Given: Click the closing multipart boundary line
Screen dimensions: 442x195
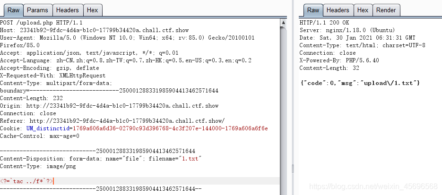Looking at the screenshot, I should point(101,189).
